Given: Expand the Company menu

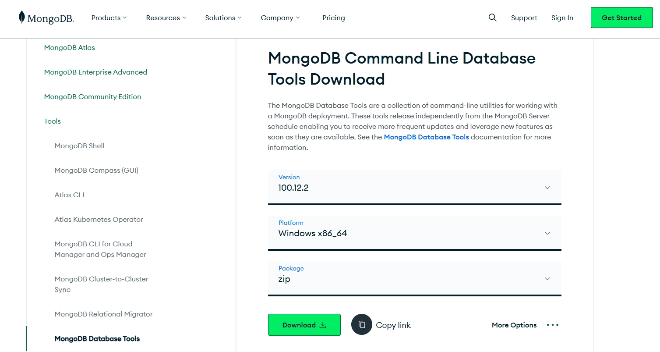Looking at the screenshot, I should click(x=280, y=18).
